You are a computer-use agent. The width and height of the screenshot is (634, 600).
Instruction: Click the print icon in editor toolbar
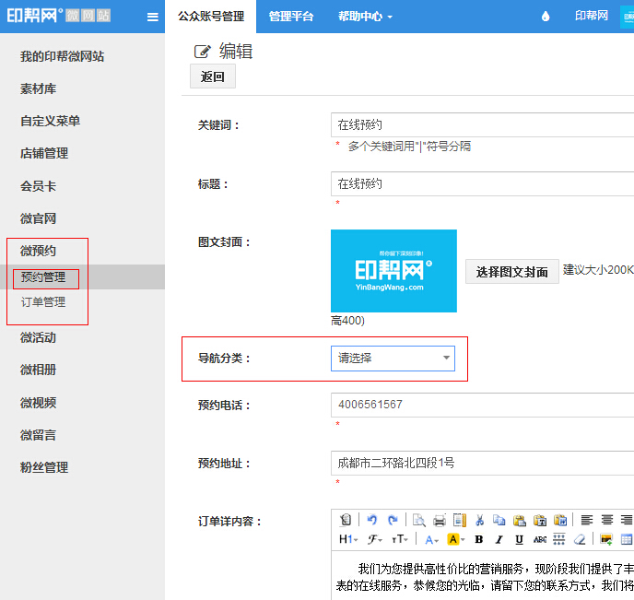click(440, 520)
